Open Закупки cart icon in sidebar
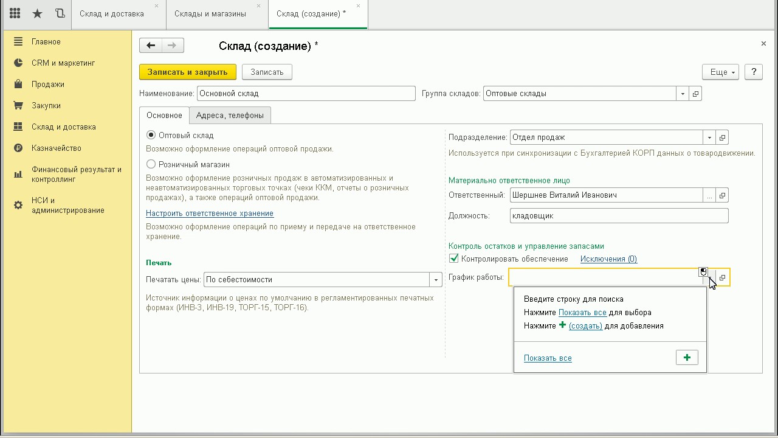778x438 pixels. pyautogui.click(x=18, y=105)
